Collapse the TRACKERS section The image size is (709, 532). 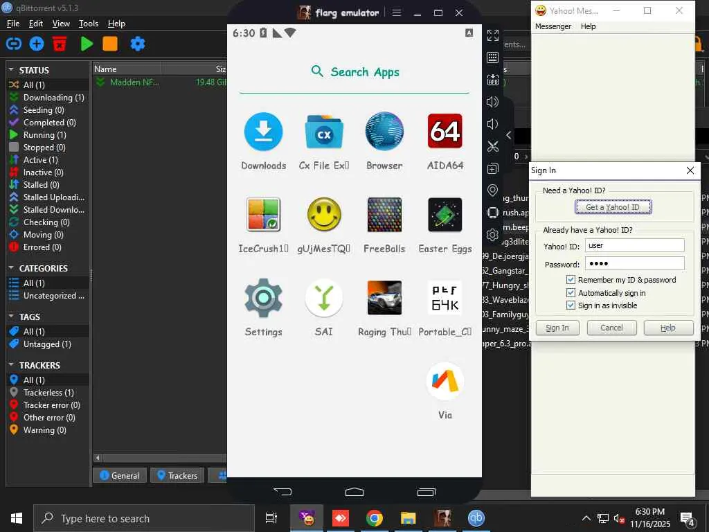pos(11,364)
